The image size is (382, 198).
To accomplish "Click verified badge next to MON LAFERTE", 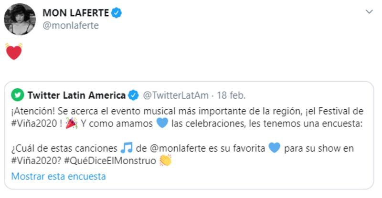I will [117, 13].
